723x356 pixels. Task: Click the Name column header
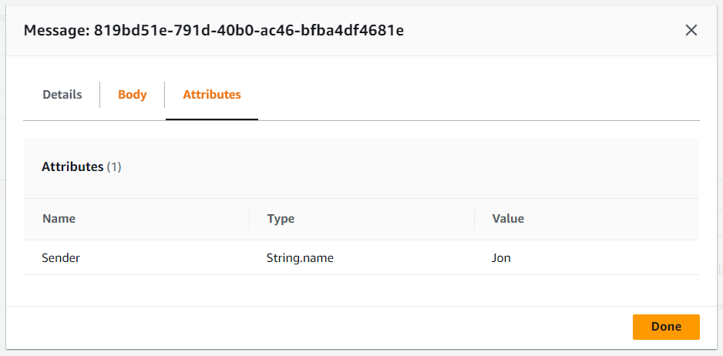[x=59, y=219]
